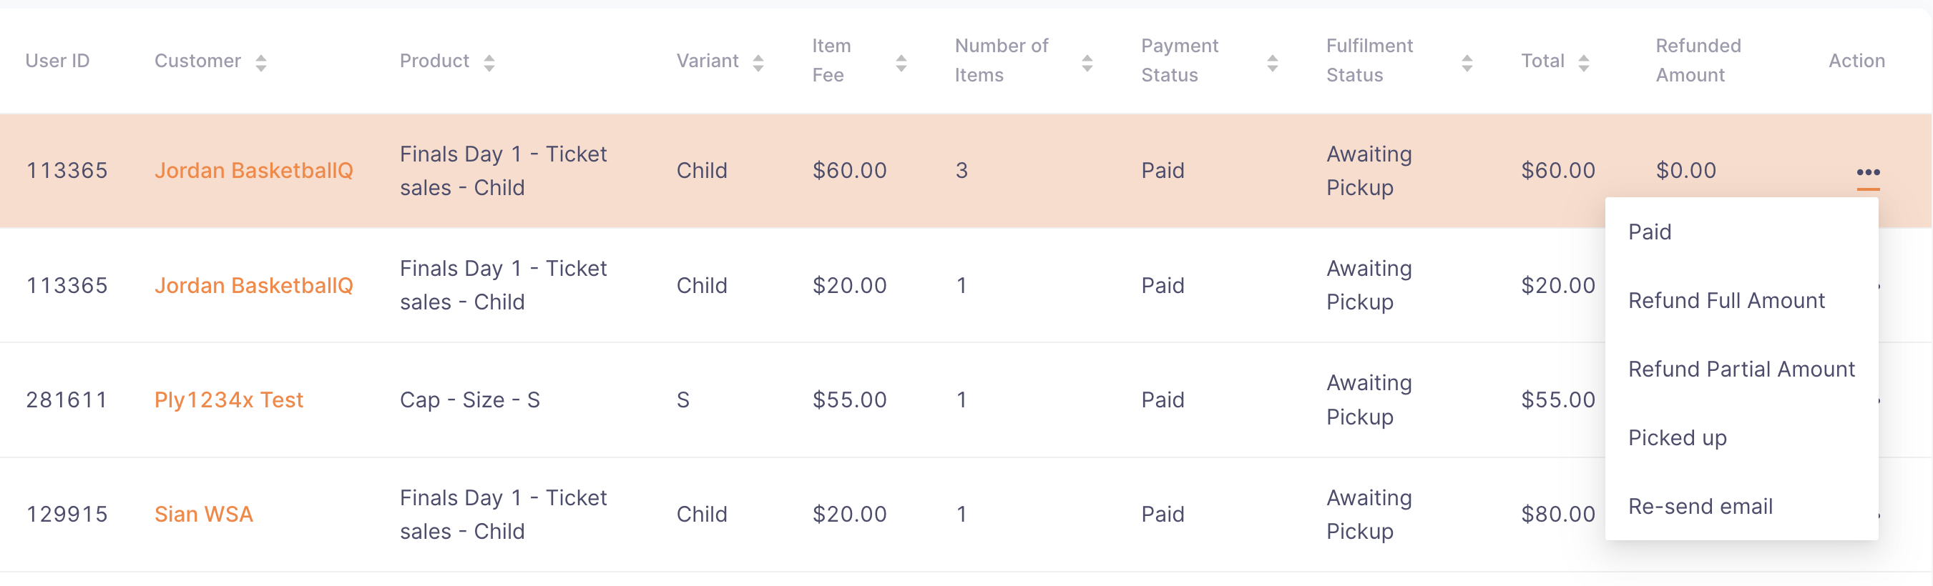1933x586 pixels.
Task: Sort by Item Fee column arrows
Action: [x=901, y=63]
